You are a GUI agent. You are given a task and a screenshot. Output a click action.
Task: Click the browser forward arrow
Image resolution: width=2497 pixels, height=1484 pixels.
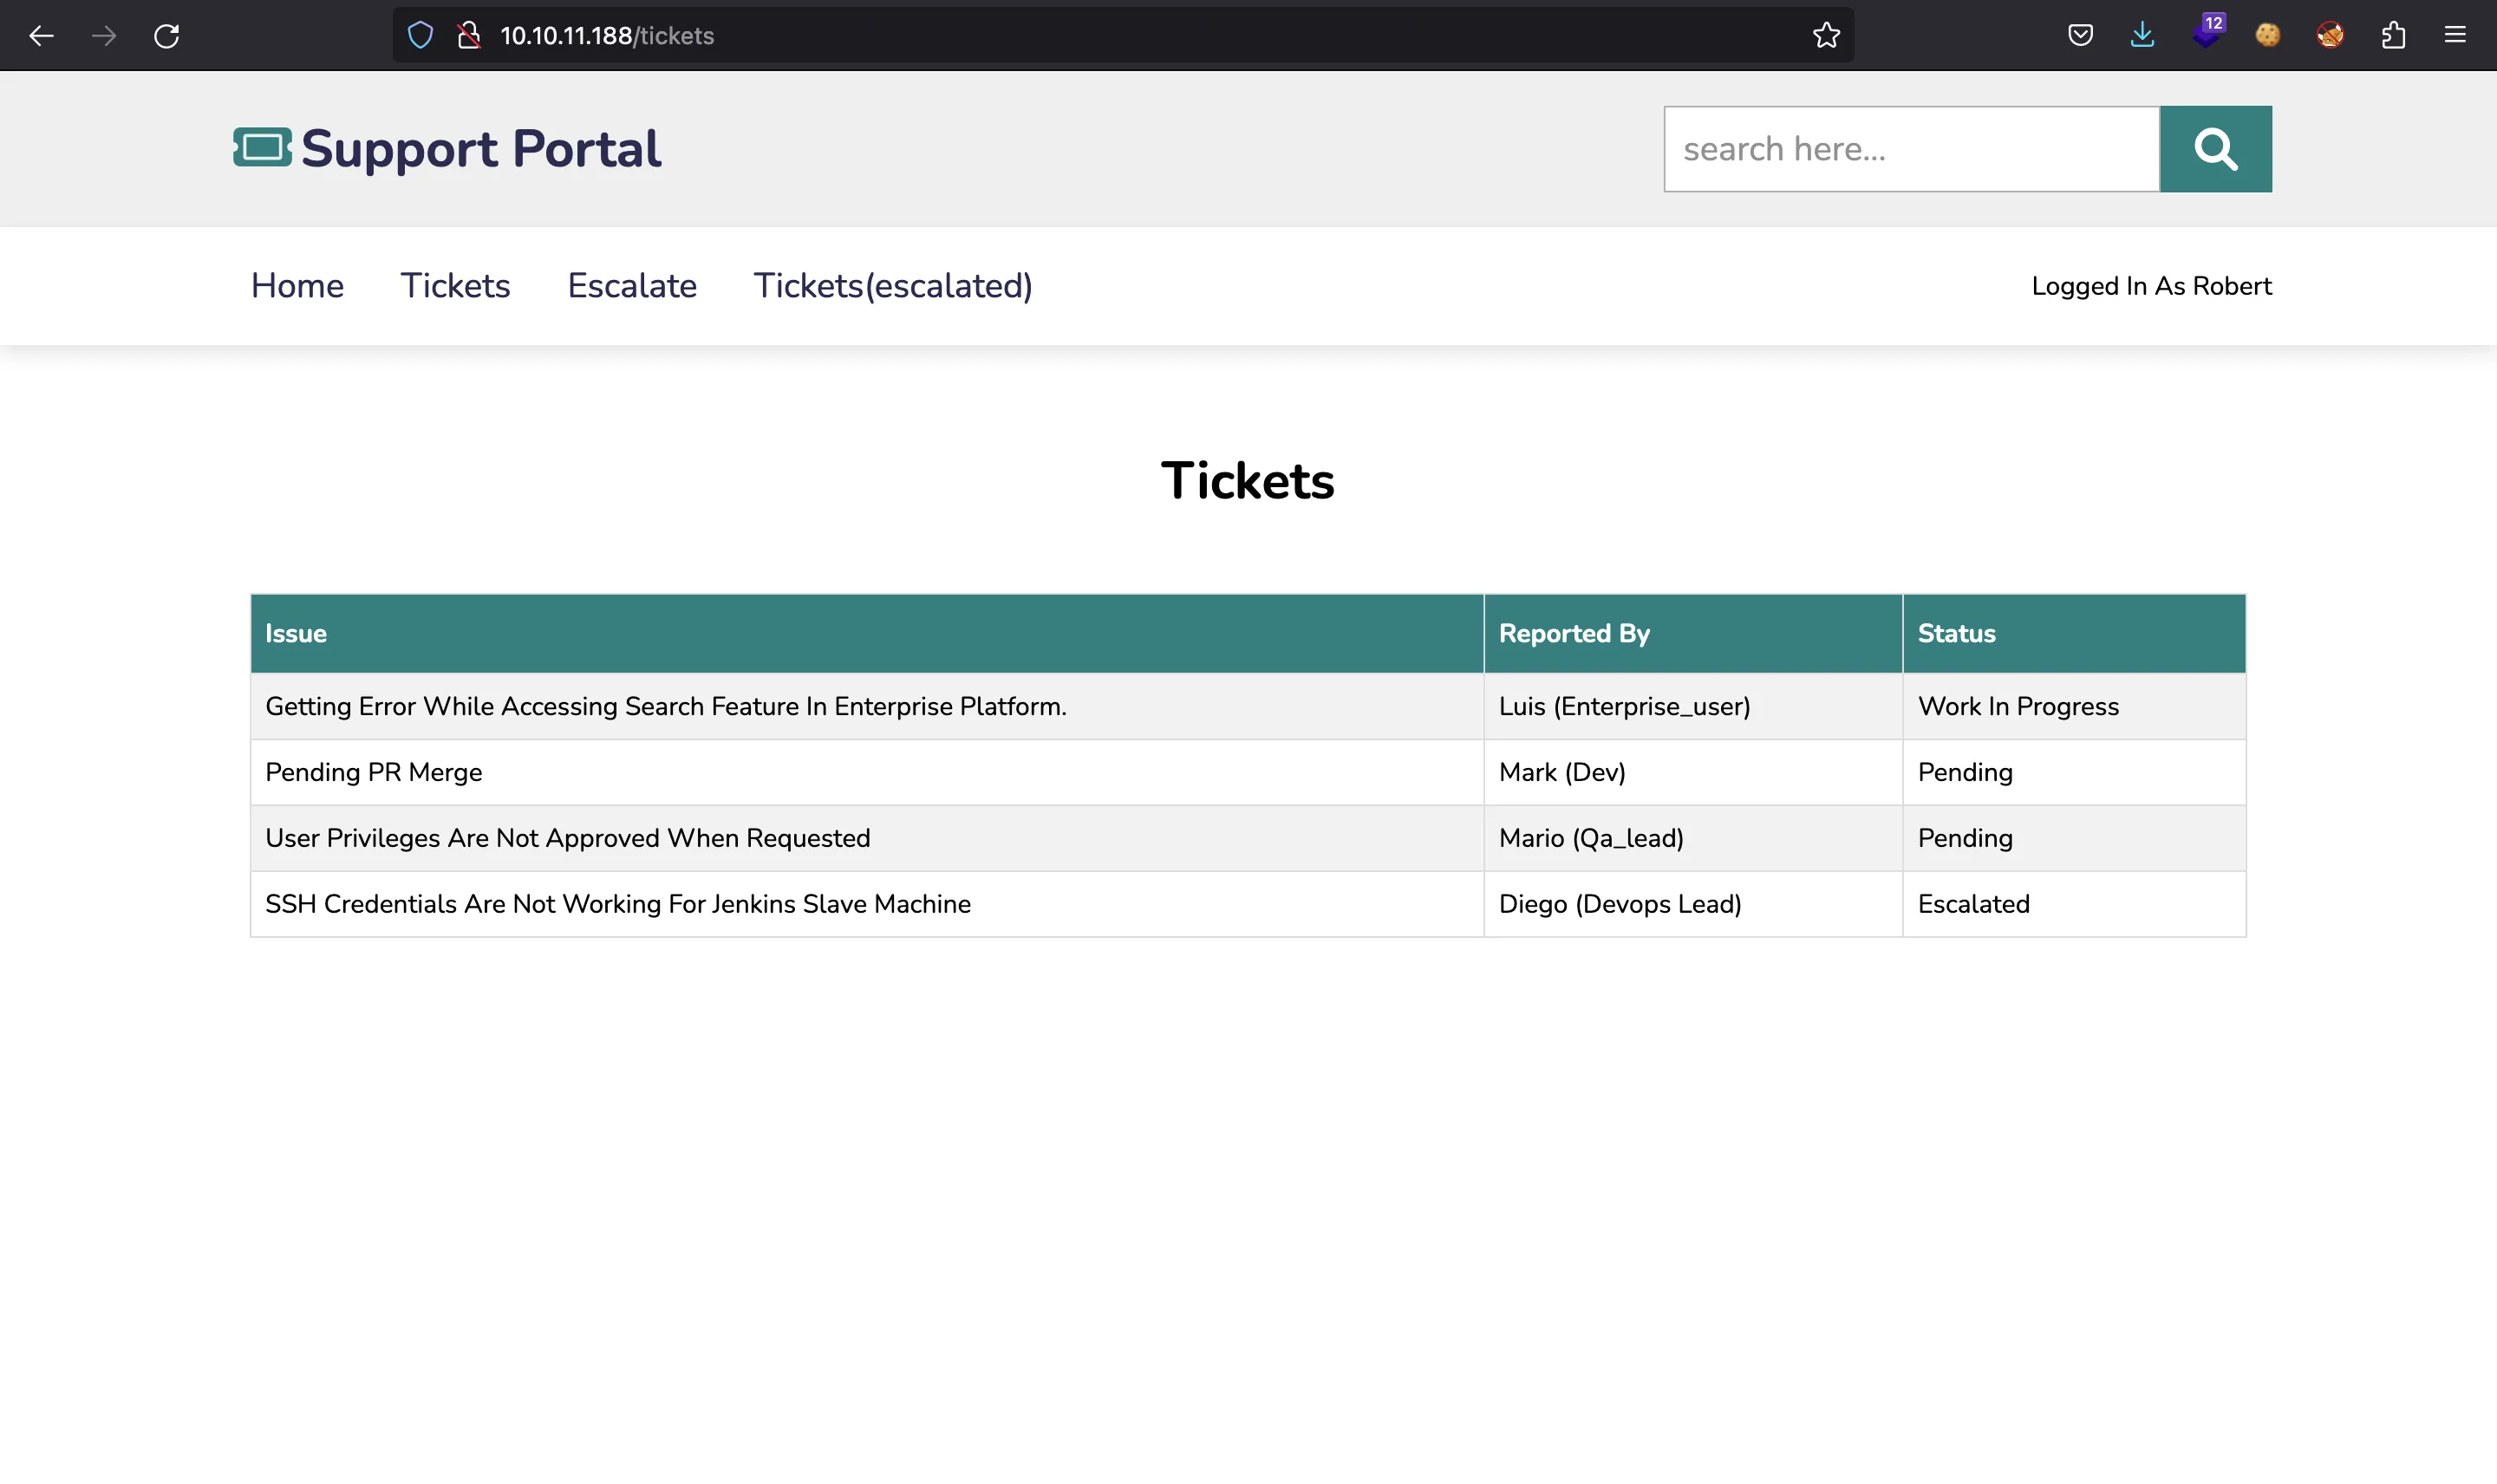click(104, 36)
